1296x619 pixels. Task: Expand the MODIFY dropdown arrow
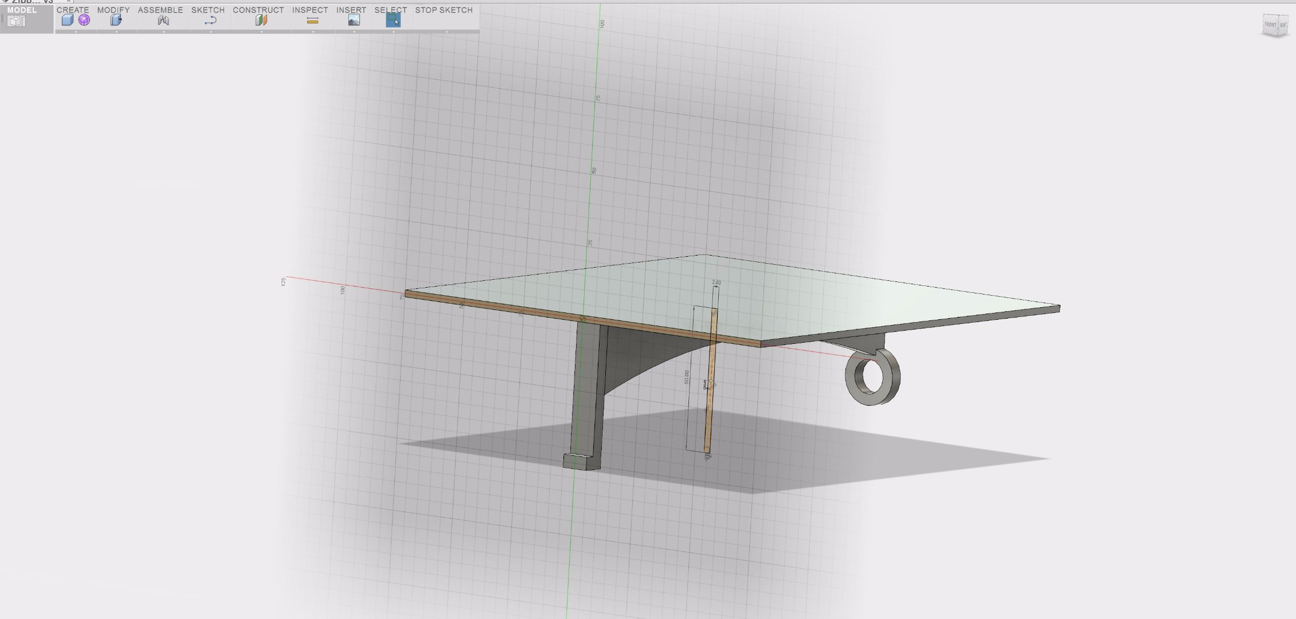[117, 32]
